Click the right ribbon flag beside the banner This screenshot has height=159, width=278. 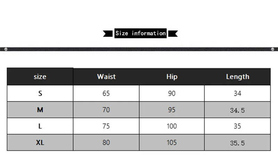[x=173, y=34]
